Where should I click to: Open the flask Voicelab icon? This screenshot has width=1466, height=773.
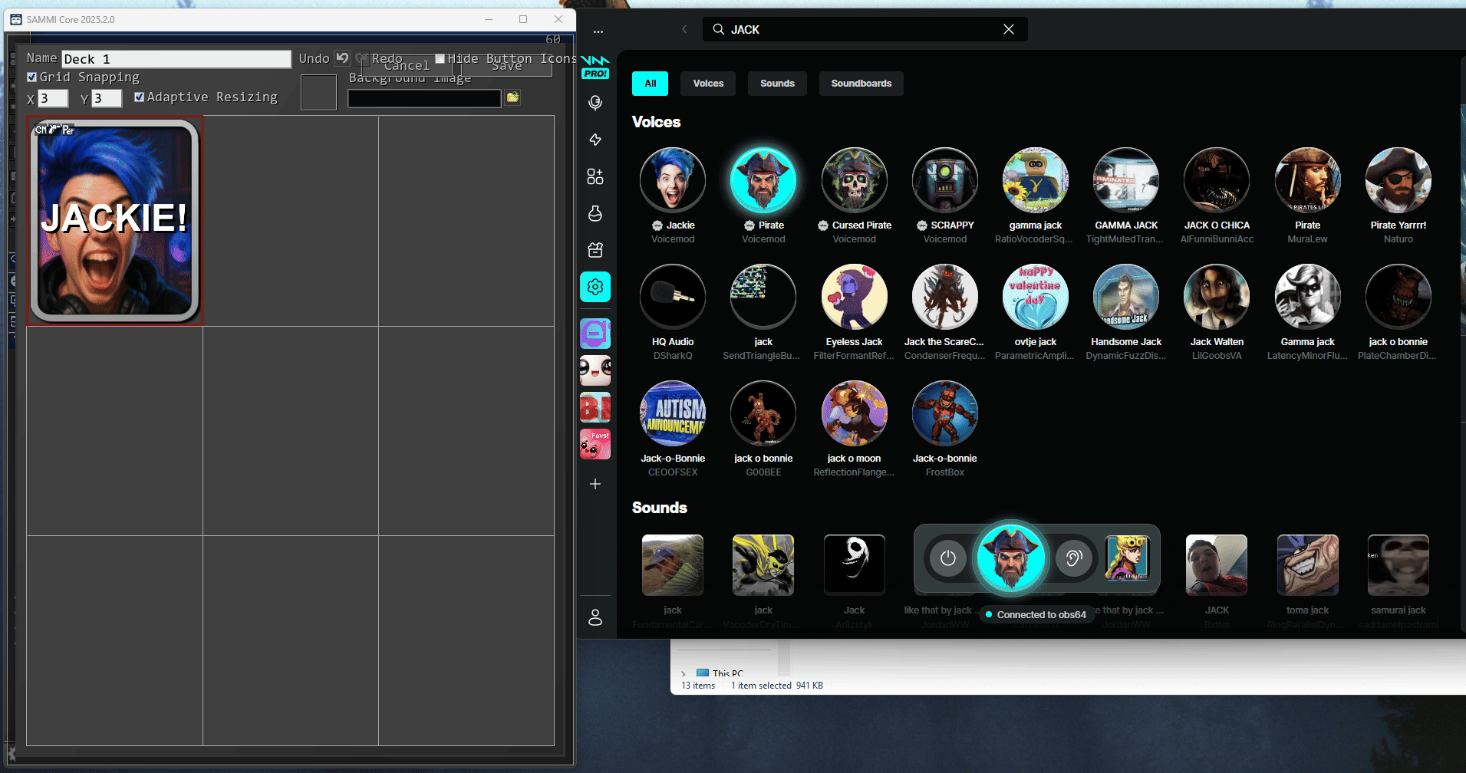point(595,213)
